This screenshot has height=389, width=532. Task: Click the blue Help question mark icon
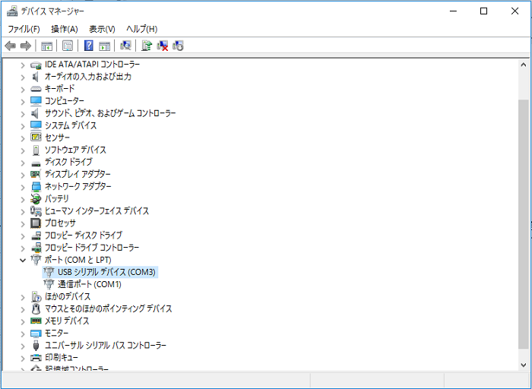pyautogui.click(x=89, y=46)
